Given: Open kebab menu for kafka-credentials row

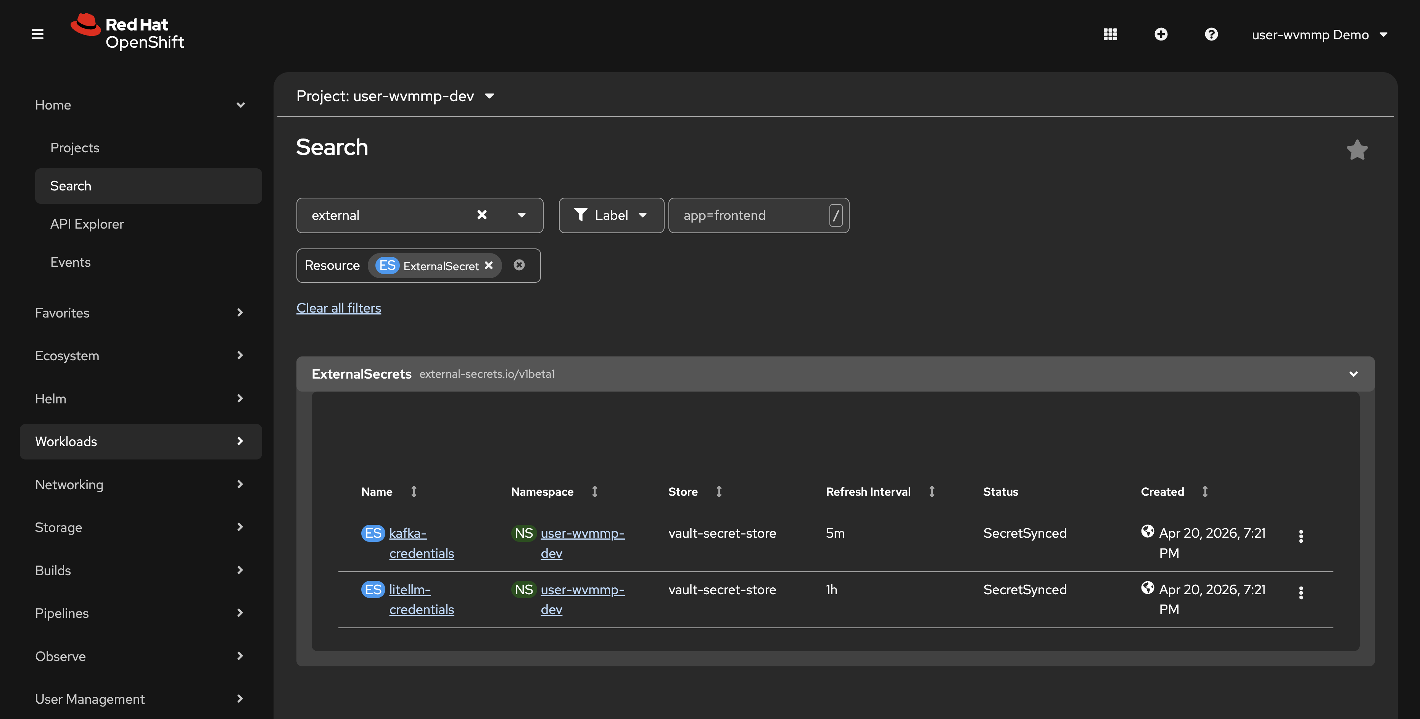Looking at the screenshot, I should pos(1301,536).
